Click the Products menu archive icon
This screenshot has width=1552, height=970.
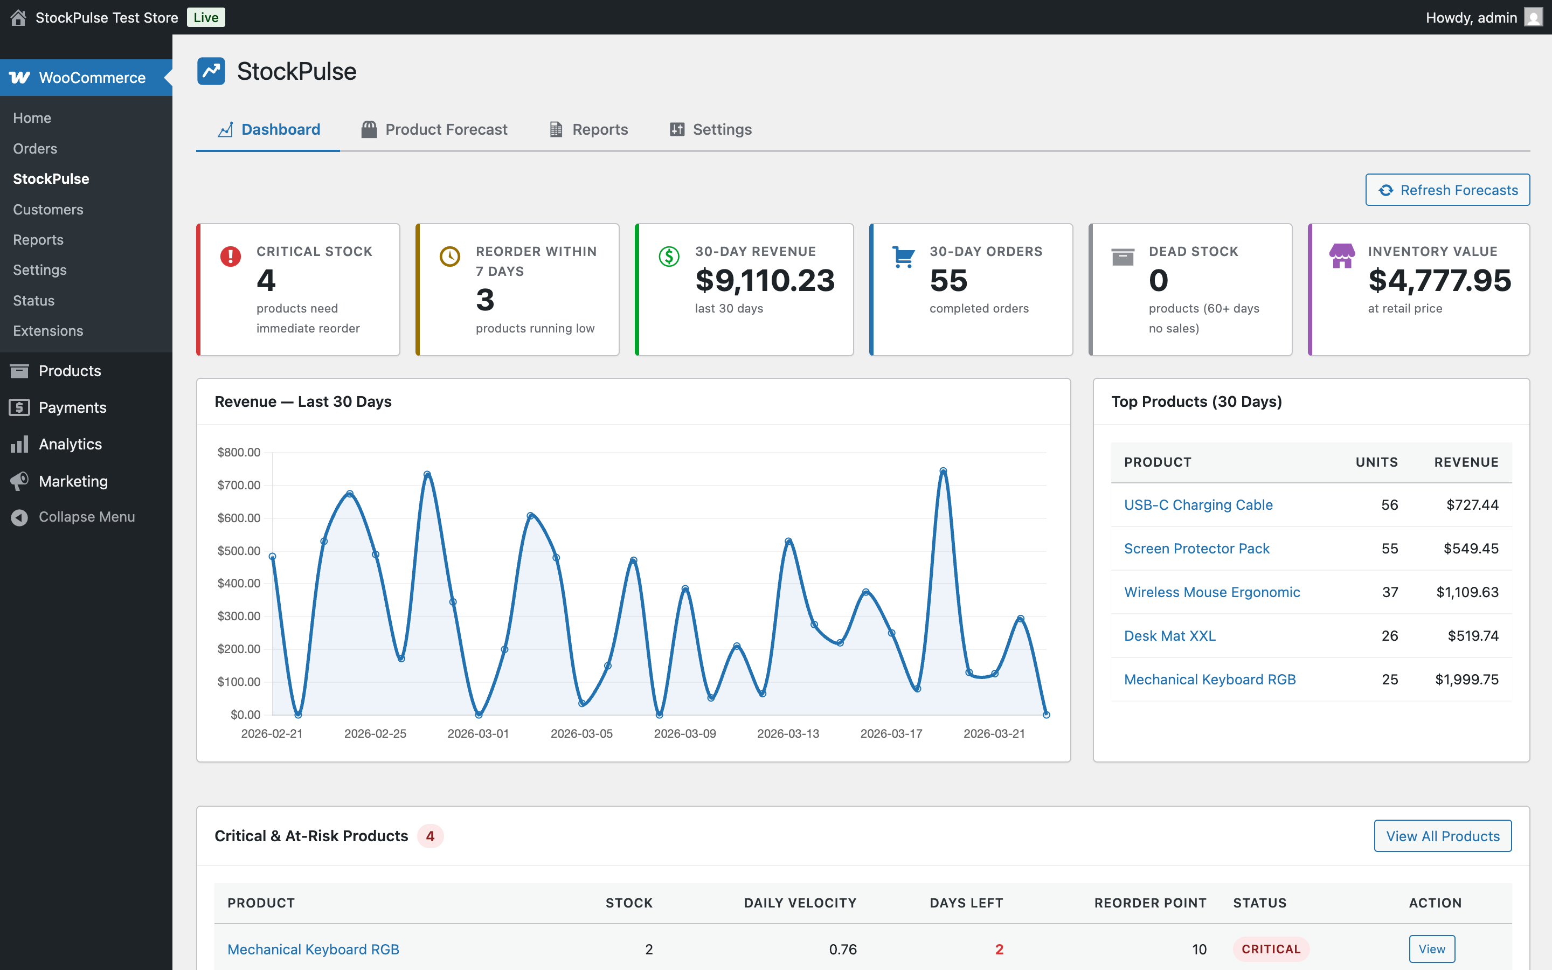coord(19,371)
